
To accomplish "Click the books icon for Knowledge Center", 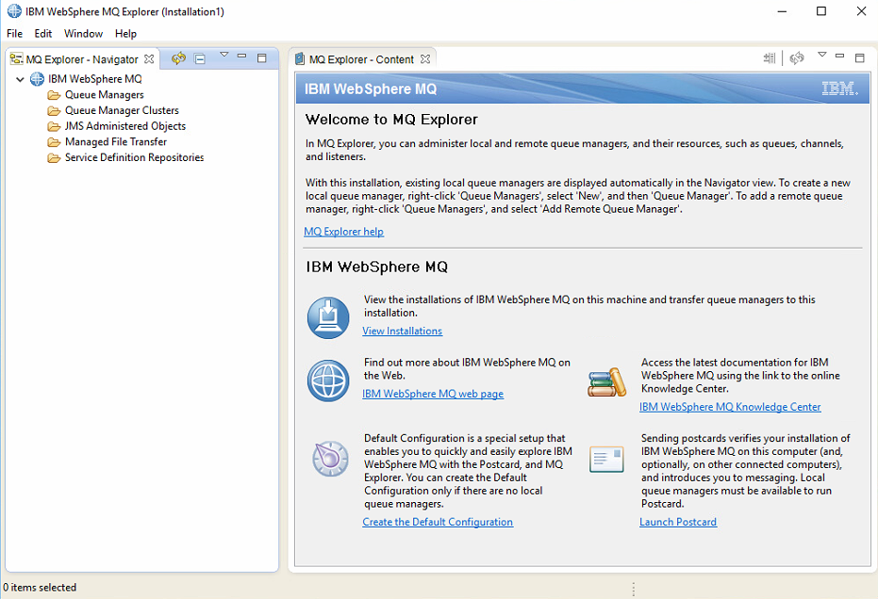I will pos(606,381).
